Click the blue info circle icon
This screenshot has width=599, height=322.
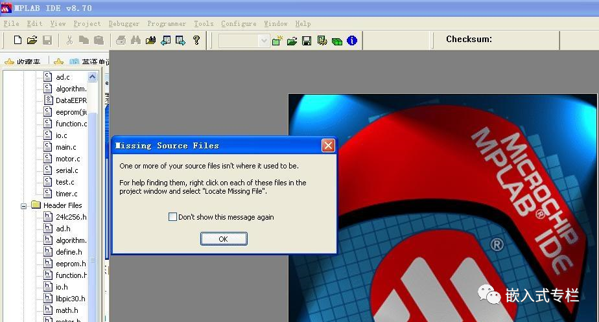[x=352, y=41]
